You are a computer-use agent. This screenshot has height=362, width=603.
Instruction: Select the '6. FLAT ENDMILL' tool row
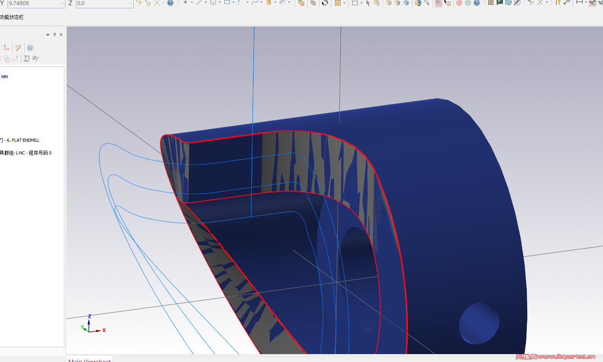click(20, 140)
